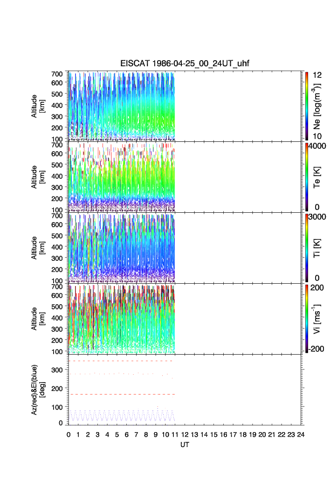Click the 11 tick on UT axis
Viewport: 330px width, 496px height.
(x=175, y=434)
